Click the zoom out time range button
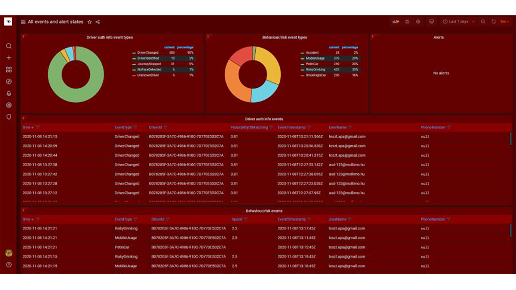This screenshot has height=290, width=516. coord(483,22)
